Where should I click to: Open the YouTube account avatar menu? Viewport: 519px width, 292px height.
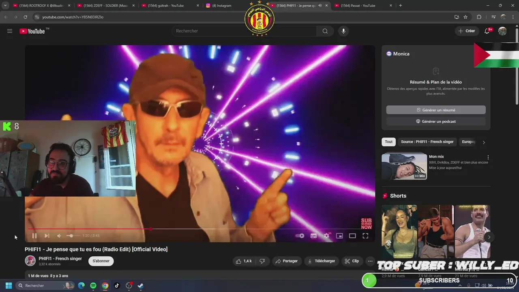point(502,31)
